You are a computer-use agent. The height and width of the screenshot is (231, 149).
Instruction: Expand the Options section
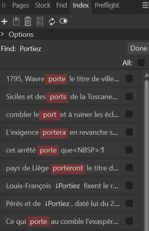[2, 34]
